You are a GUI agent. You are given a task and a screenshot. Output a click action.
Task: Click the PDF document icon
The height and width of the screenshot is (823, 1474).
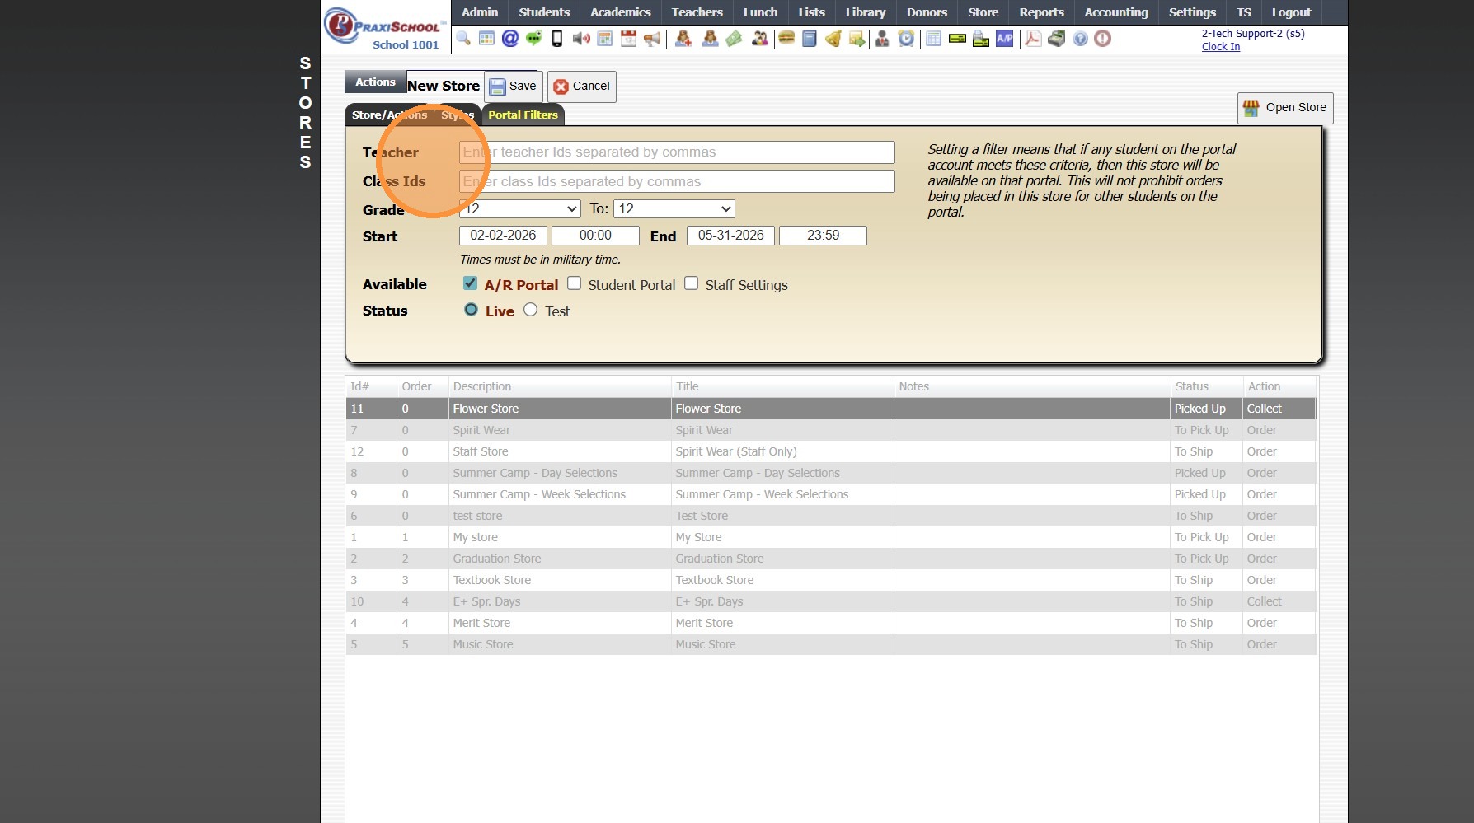click(1033, 39)
